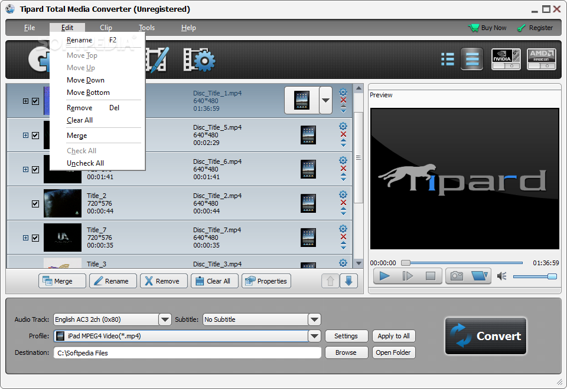The height and width of the screenshot is (389, 567).
Task: Step to next frame in preview
Action: tap(408, 276)
